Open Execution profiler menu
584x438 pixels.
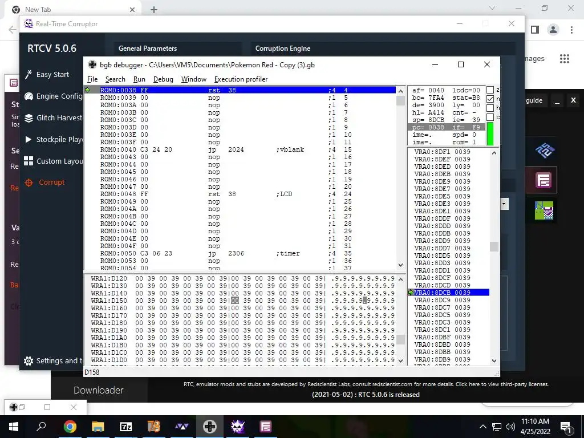tap(241, 79)
